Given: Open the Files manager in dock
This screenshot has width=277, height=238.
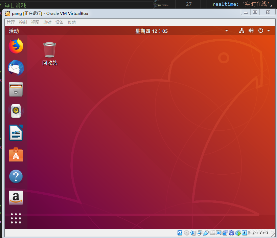Looking at the screenshot, I should [x=16, y=89].
